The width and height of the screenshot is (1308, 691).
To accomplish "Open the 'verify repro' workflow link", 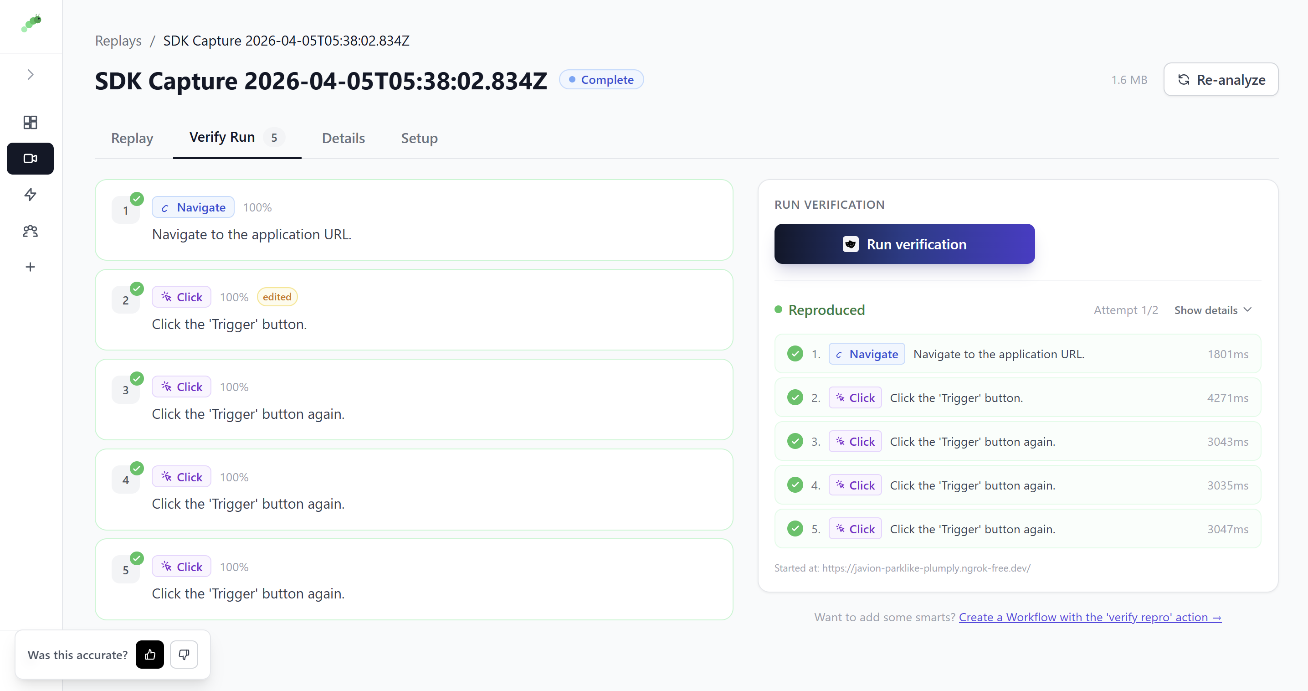I will click(x=1090, y=617).
